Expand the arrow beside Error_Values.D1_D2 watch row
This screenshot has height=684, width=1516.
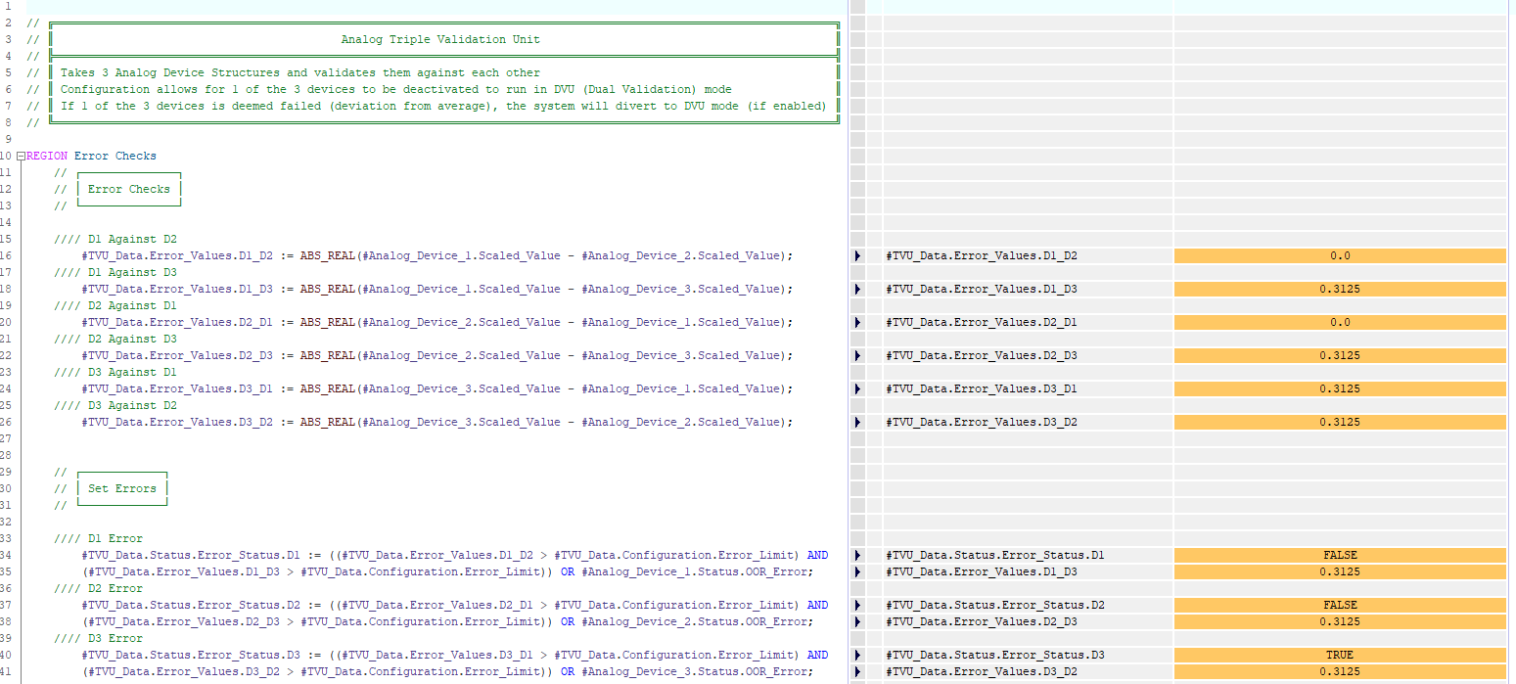click(x=858, y=256)
